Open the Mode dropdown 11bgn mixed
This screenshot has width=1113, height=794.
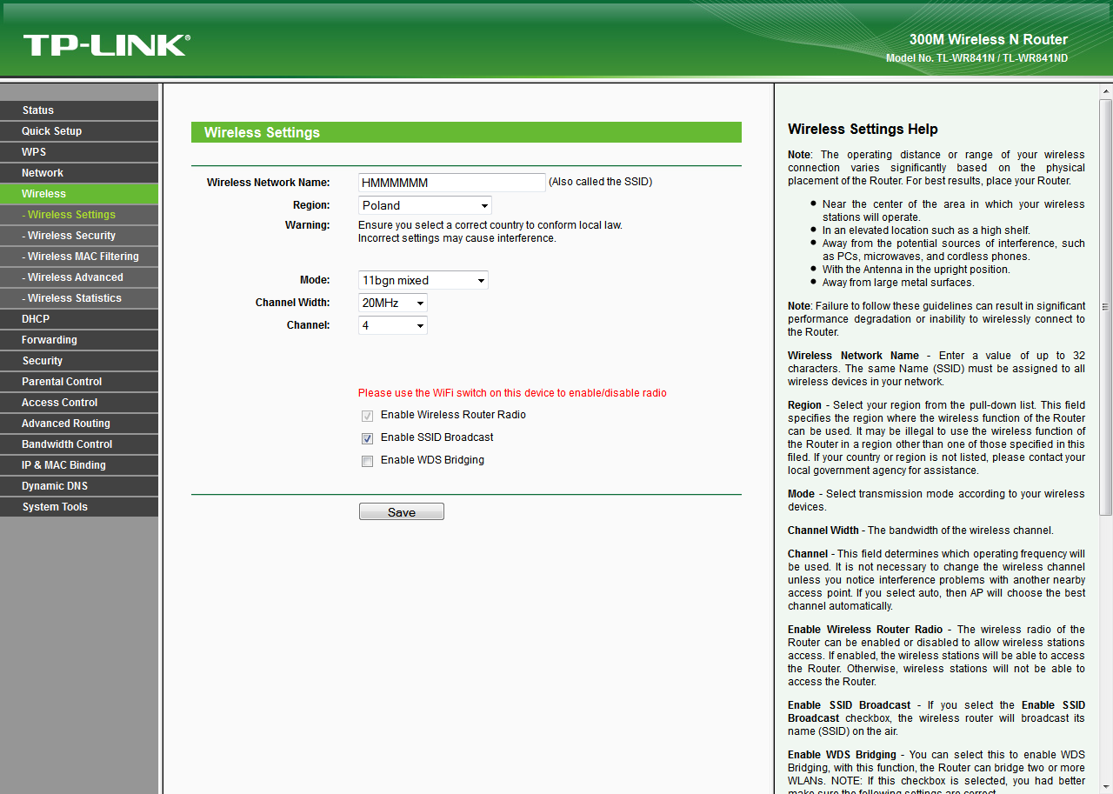tap(423, 280)
